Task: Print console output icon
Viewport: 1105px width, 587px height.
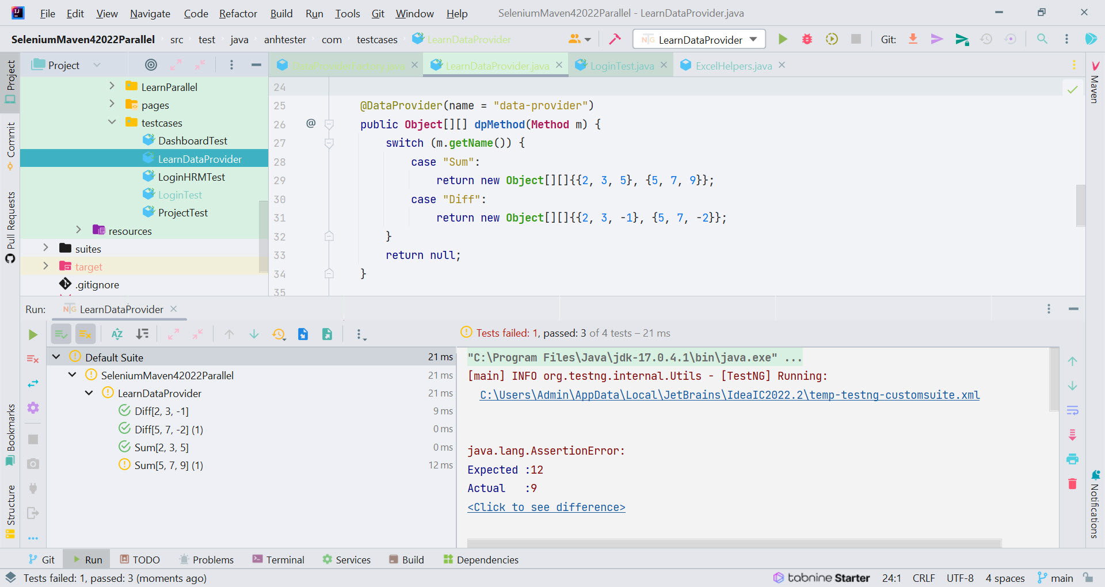Action: point(1072,459)
